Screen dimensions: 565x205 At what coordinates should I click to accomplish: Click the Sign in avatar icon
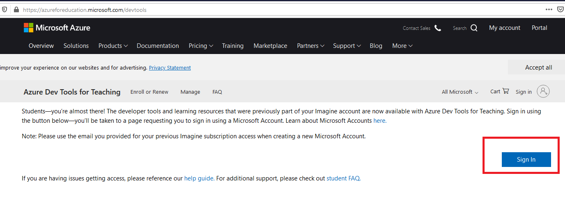click(x=543, y=92)
